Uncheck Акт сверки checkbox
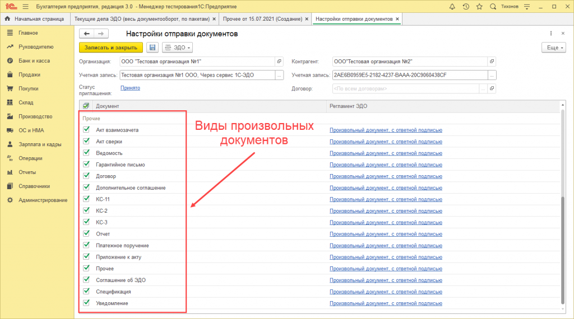 (x=86, y=141)
